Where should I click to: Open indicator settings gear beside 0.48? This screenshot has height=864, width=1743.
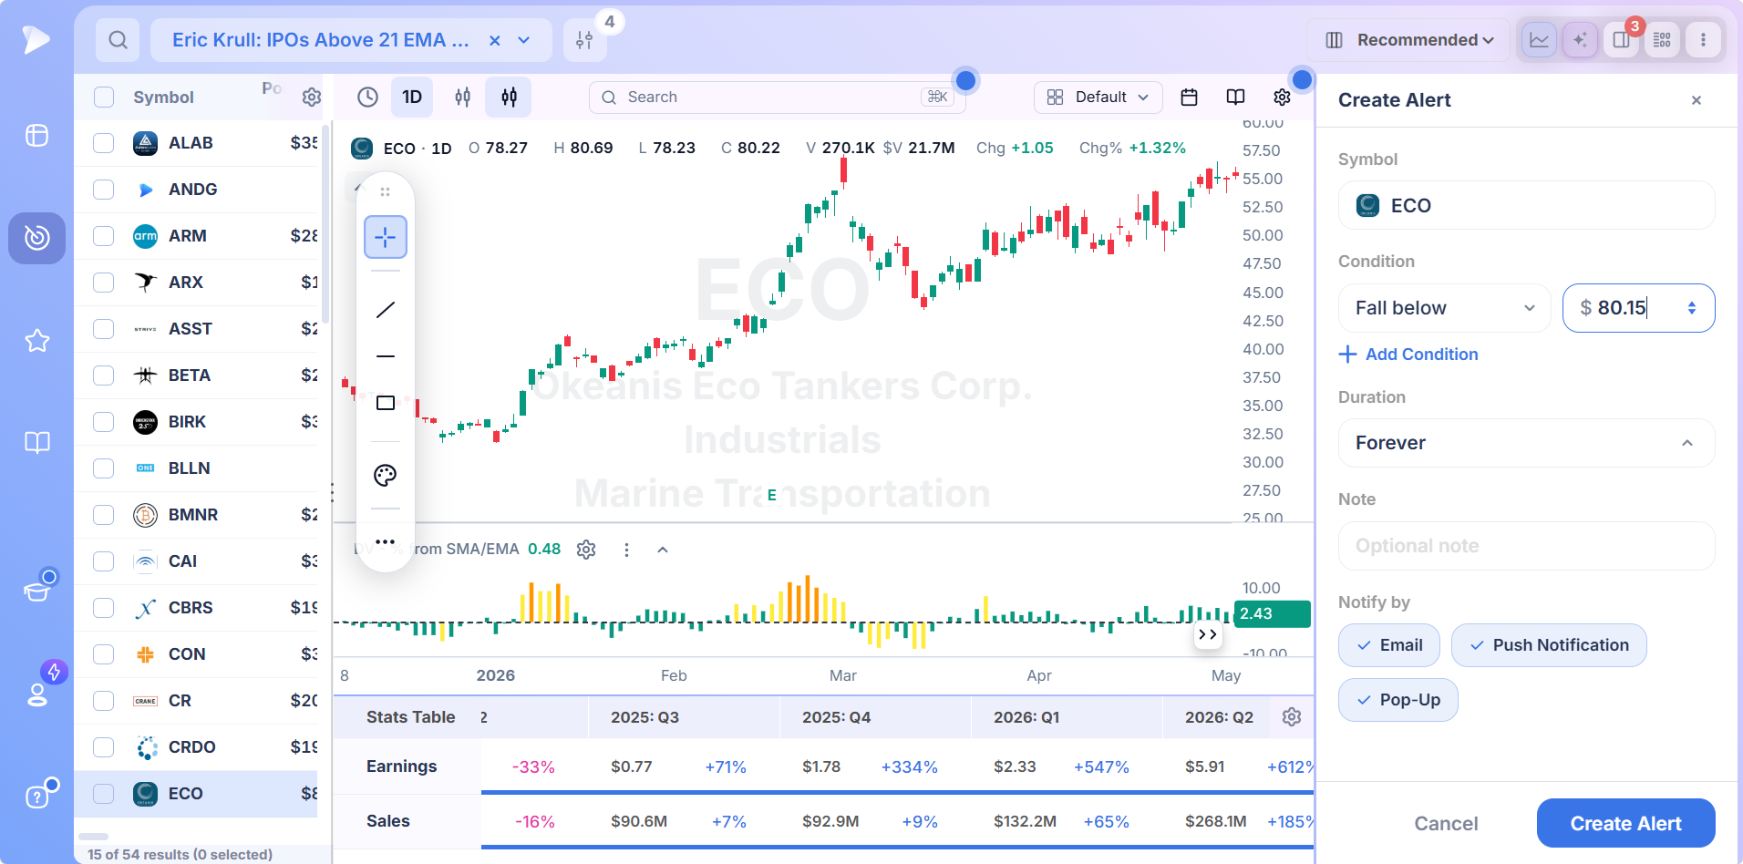(x=586, y=550)
